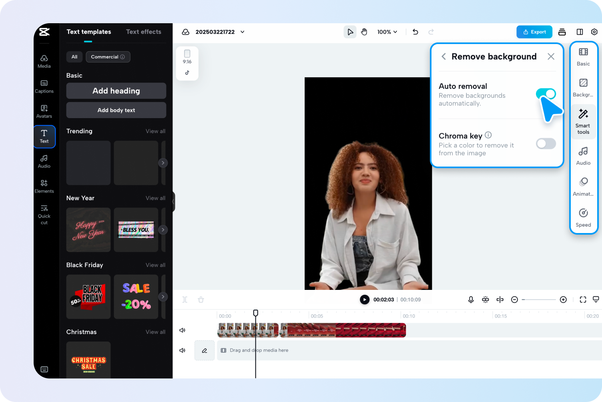This screenshot has height=402, width=602.
Task: View all New Year templates
Action: point(155,198)
